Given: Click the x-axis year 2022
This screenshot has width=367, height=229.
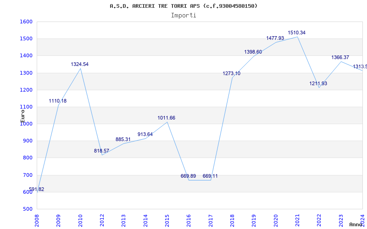Looking at the screenshot, I should (319, 220).
